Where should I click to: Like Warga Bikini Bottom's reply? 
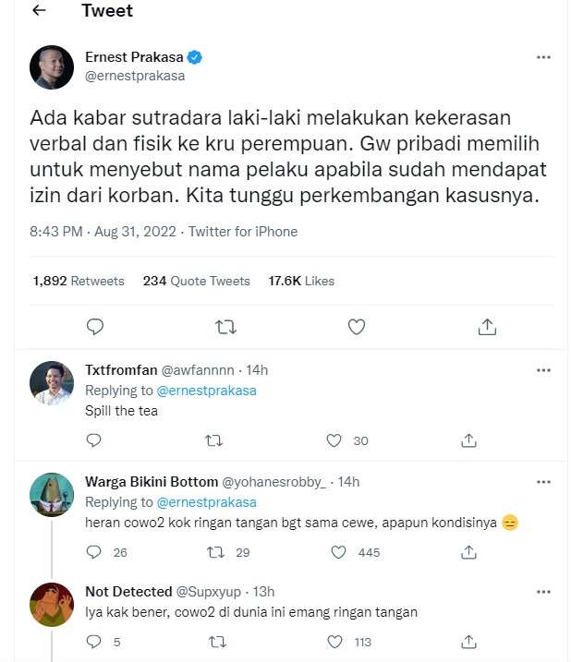tap(338, 552)
